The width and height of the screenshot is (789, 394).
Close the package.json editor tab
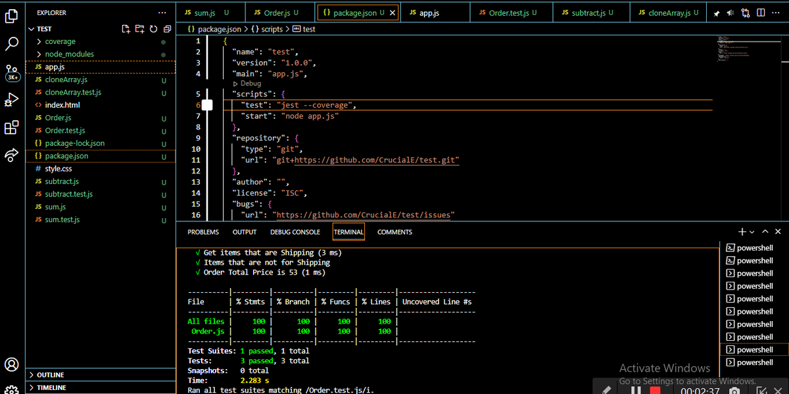[393, 13]
